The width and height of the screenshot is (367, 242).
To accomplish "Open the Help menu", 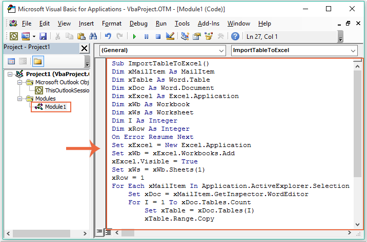I will pyautogui.click(x=264, y=23).
